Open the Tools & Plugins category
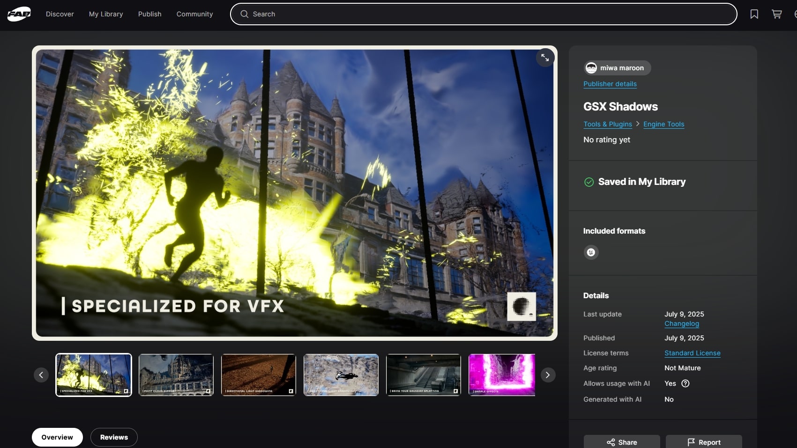The height and width of the screenshot is (448, 797). tap(608, 124)
